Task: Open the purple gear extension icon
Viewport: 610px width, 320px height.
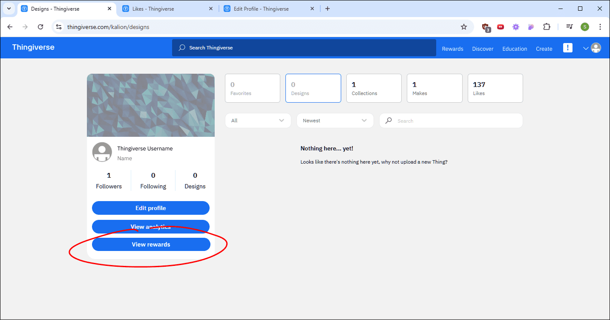Action: (516, 27)
